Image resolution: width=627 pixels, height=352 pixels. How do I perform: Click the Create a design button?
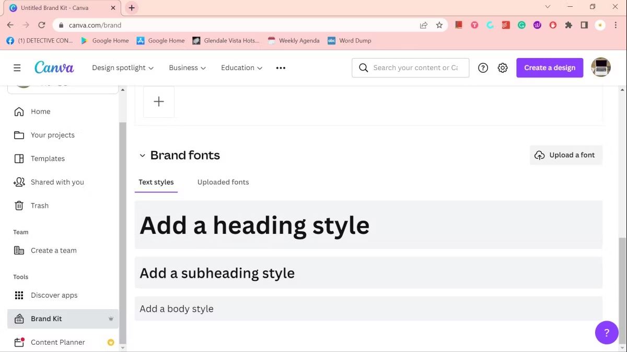tap(550, 68)
